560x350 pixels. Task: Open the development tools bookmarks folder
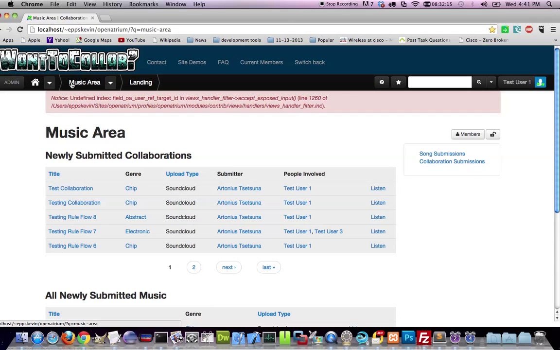pos(237,40)
